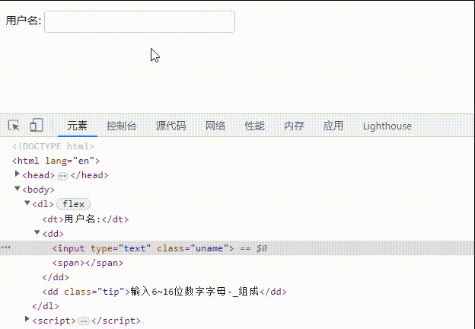Collapse the dd element containing input
This screenshot has width=475, height=329.
click(37, 232)
